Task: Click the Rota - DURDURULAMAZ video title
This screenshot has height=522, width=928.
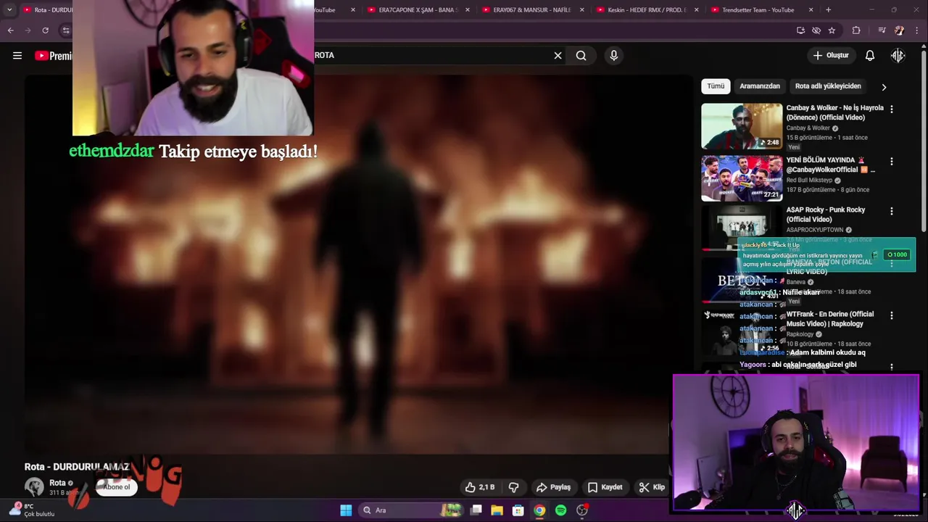Action: [77, 467]
